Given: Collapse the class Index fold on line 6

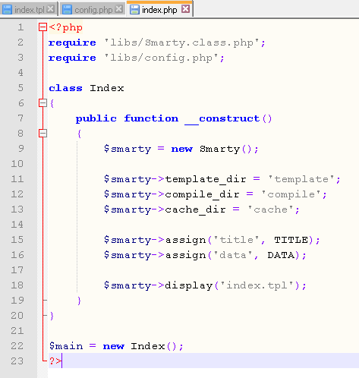Looking at the screenshot, I should pos(43,103).
